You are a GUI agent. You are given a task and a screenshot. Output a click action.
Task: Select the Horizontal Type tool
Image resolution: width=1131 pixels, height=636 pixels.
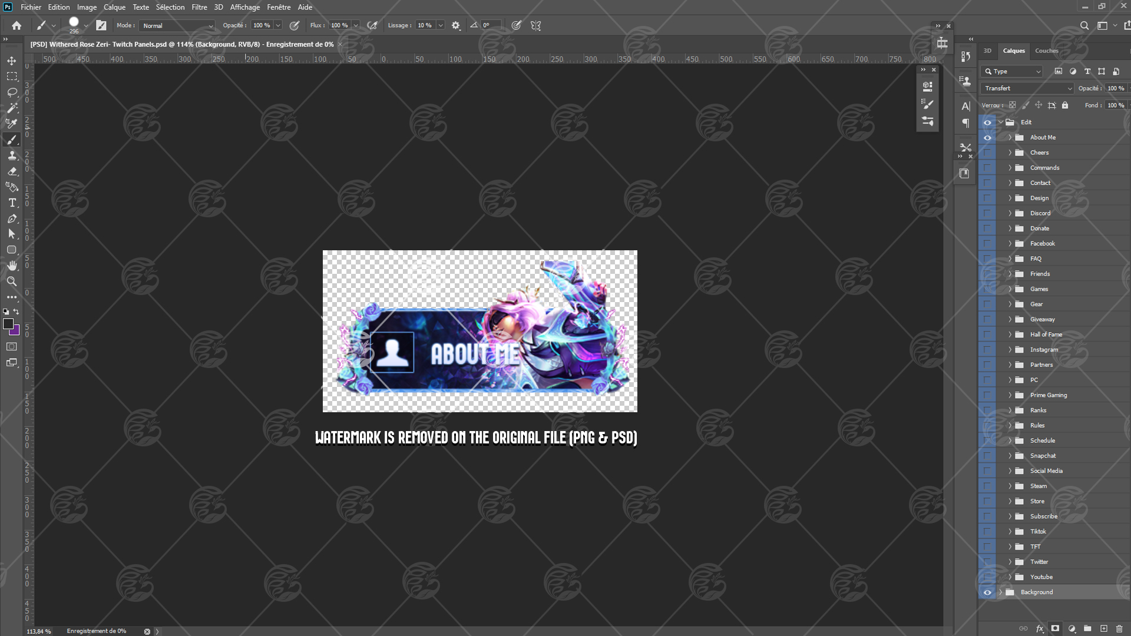(12, 203)
